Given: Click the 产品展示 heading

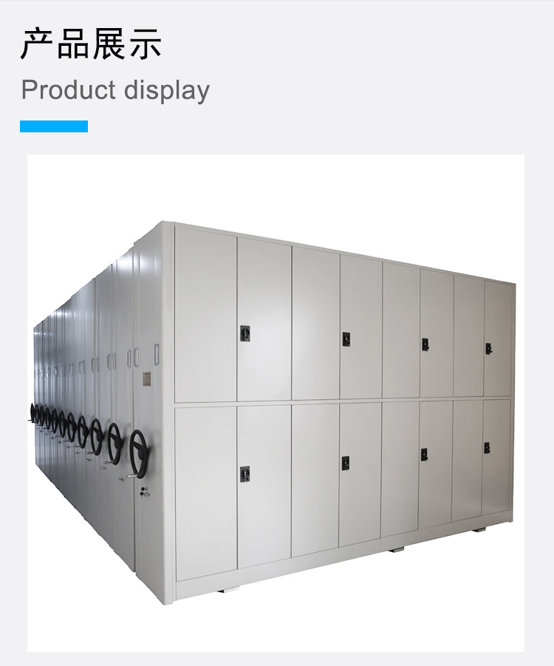Looking at the screenshot, I should coord(92,44).
